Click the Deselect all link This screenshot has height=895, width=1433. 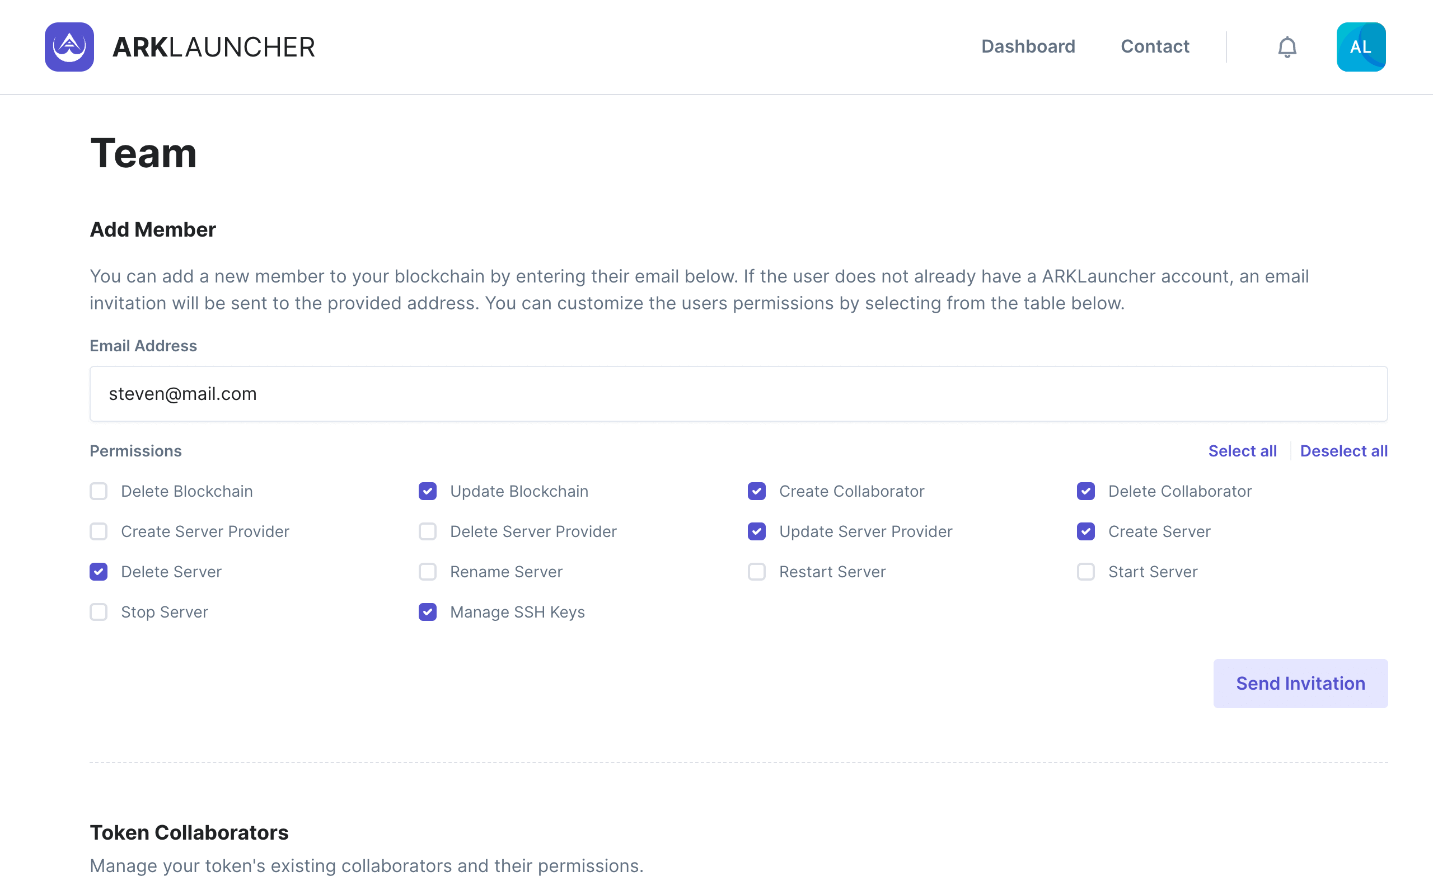[1343, 451]
